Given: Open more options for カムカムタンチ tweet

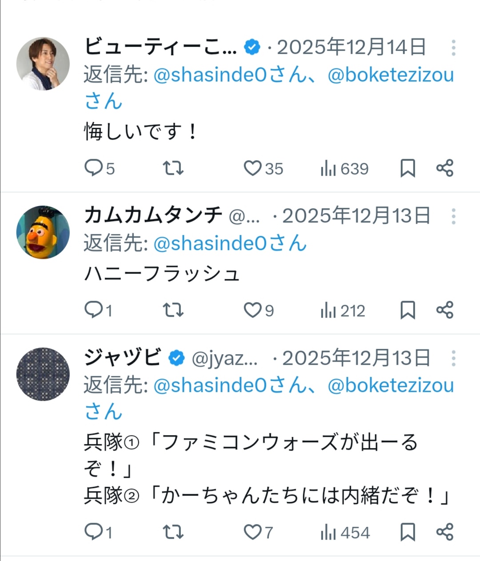Looking at the screenshot, I should click(x=453, y=216).
